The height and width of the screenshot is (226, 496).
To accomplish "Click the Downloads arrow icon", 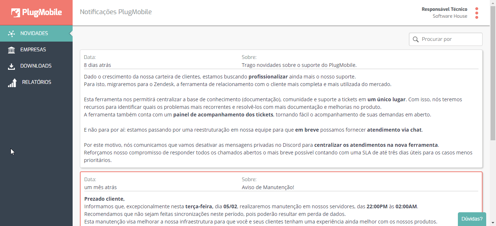I will pos(11,66).
